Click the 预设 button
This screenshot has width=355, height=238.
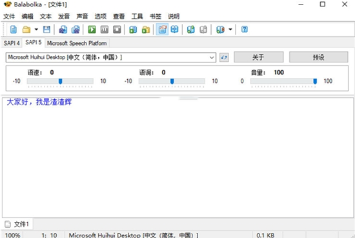(x=319, y=57)
